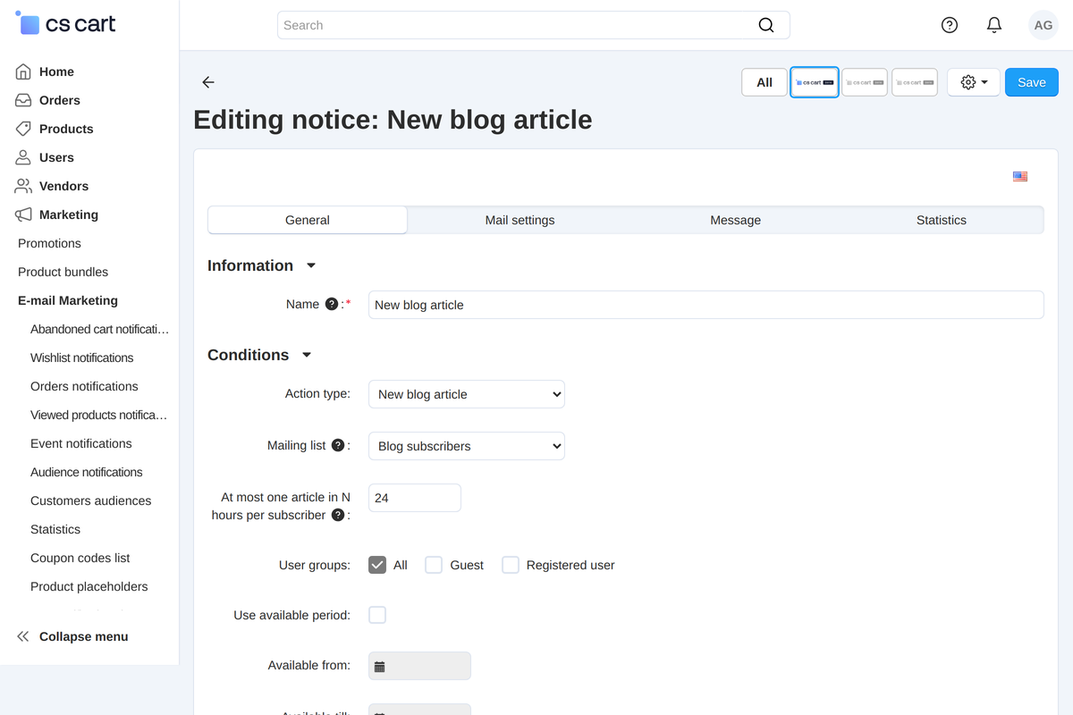Click the Name field help icon
This screenshot has height=715, width=1073.
pyautogui.click(x=332, y=304)
